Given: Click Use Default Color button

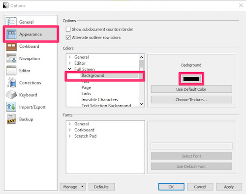Looking at the screenshot, I should point(191,89).
